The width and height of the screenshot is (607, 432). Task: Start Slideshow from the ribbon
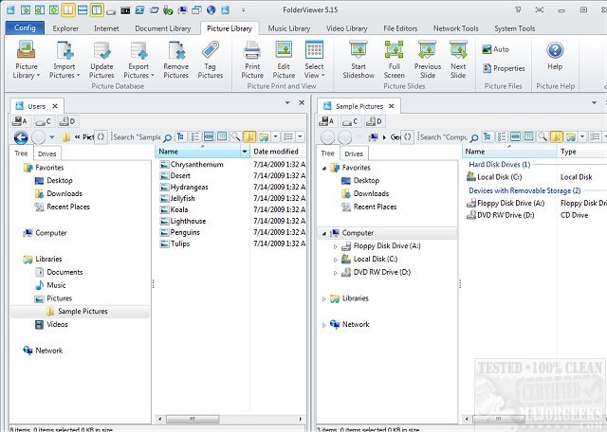point(359,60)
